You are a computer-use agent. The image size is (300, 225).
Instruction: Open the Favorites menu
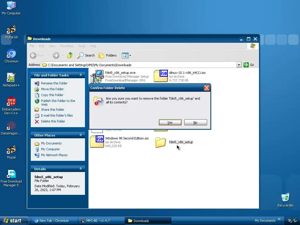coord(67,46)
